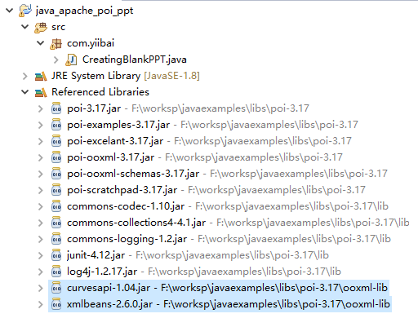Select poi-examples-3.17.jar in the tree
Screen dimensions: 418x327
click(x=118, y=125)
